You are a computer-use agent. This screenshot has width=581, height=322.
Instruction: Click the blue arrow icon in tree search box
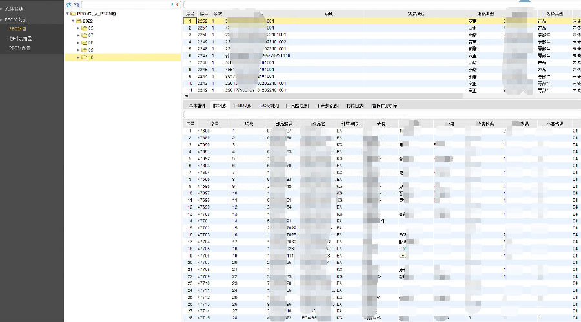[172, 5]
